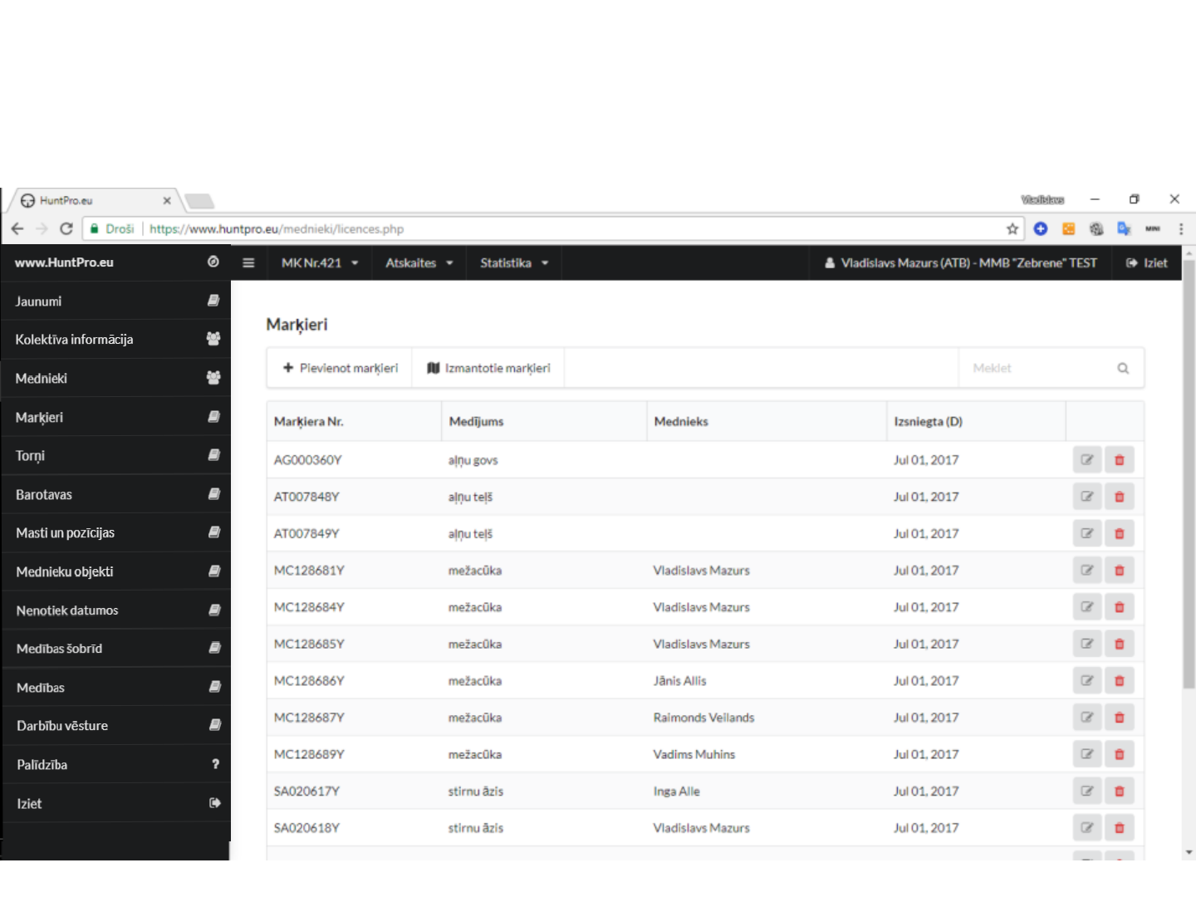Sort by Mednieks column header
1196x897 pixels.
click(x=767, y=421)
